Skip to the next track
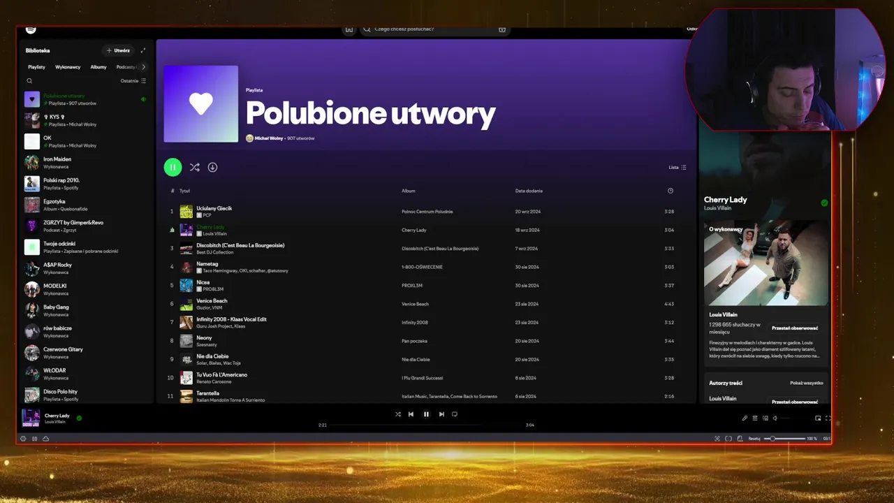 pos(441,414)
